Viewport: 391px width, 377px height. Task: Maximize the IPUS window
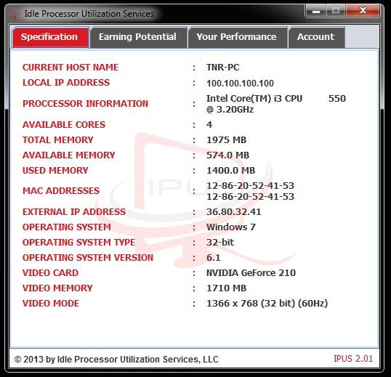coord(336,11)
